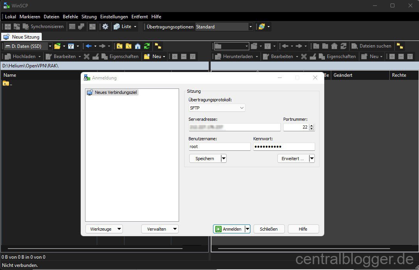
Task: Open the Einstellungen gear icon
Action: click(105, 26)
